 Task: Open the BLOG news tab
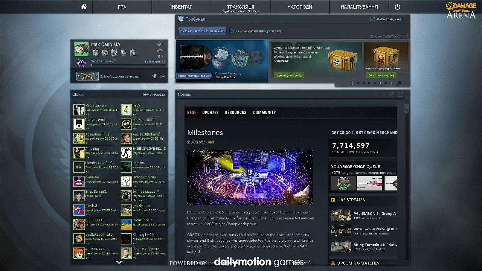coord(192,113)
